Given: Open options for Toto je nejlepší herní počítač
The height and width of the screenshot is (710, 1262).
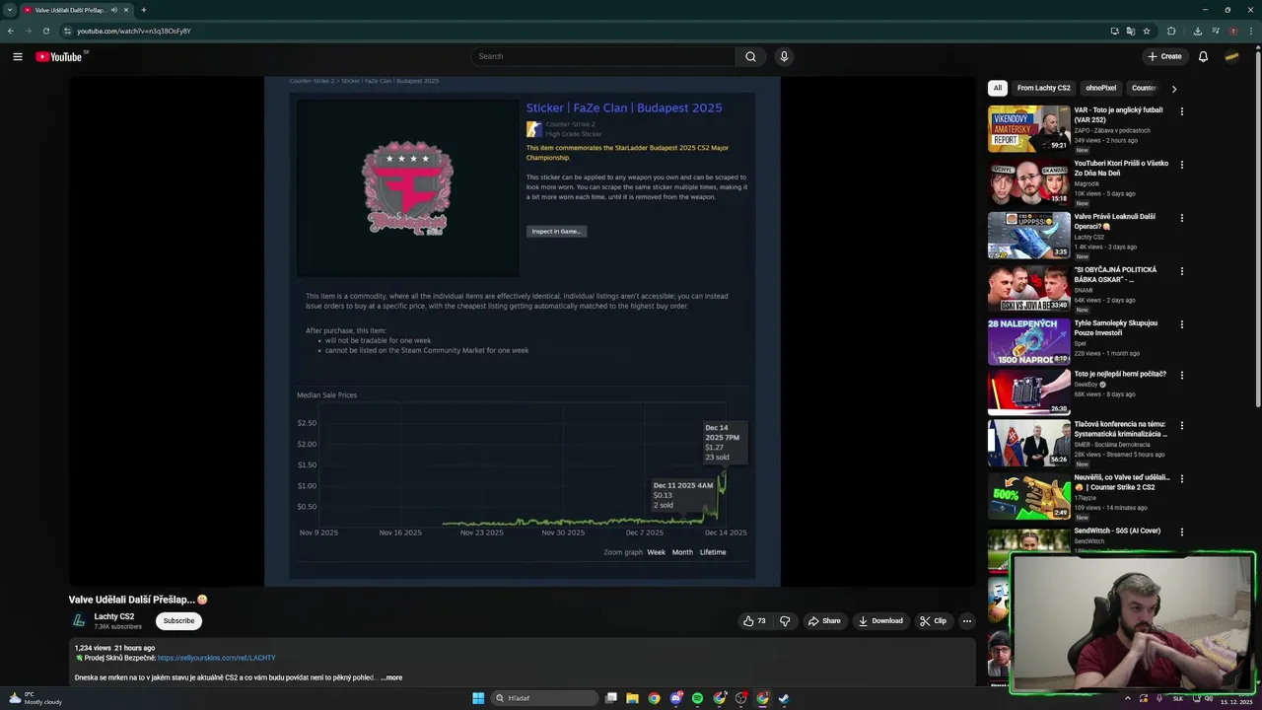Looking at the screenshot, I should click(1181, 376).
